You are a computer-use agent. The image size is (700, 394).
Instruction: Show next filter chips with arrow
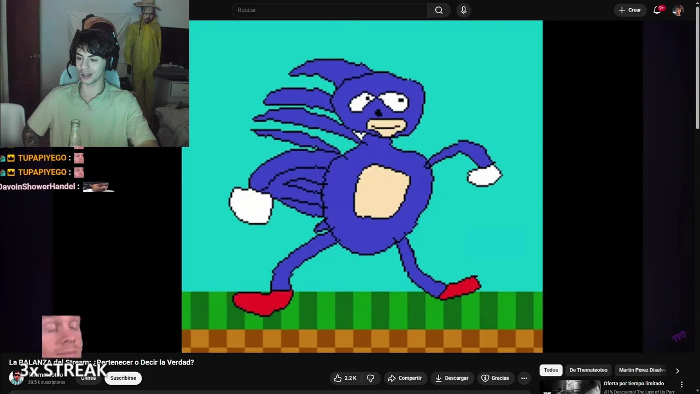click(x=677, y=370)
